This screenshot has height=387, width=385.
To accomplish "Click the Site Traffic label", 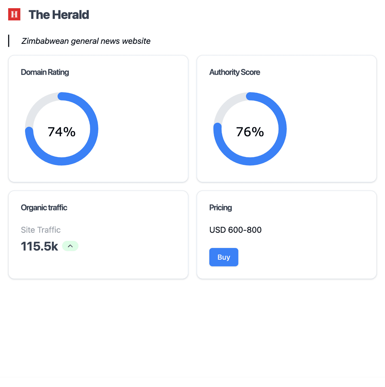I will click(41, 230).
